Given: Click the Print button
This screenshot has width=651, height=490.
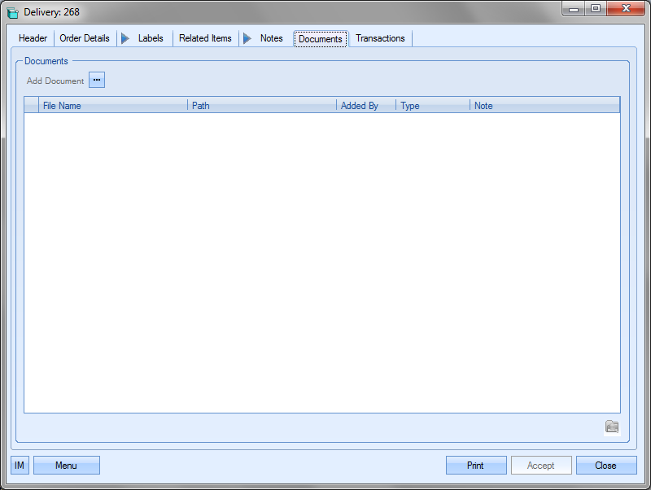Looking at the screenshot, I should [476, 465].
